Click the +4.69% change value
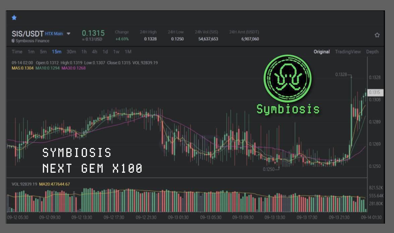This screenshot has width=394, height=233. [x=122, y=39]
